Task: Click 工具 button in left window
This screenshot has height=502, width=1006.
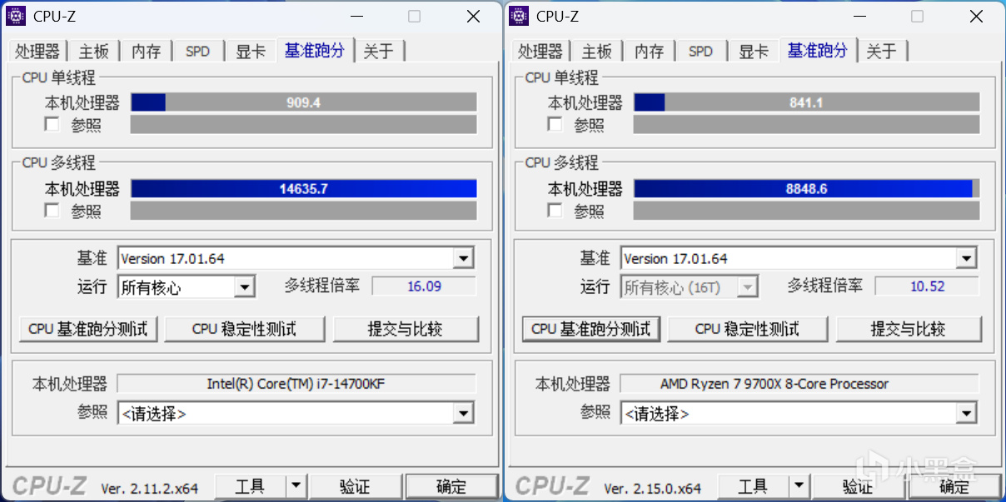Action: 251,486
